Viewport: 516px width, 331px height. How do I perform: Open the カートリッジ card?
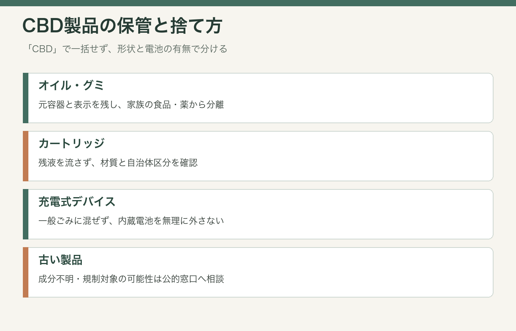pos(258,156)
